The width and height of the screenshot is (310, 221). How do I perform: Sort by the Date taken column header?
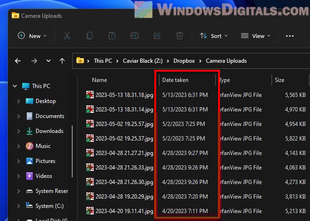pos(175,80)
